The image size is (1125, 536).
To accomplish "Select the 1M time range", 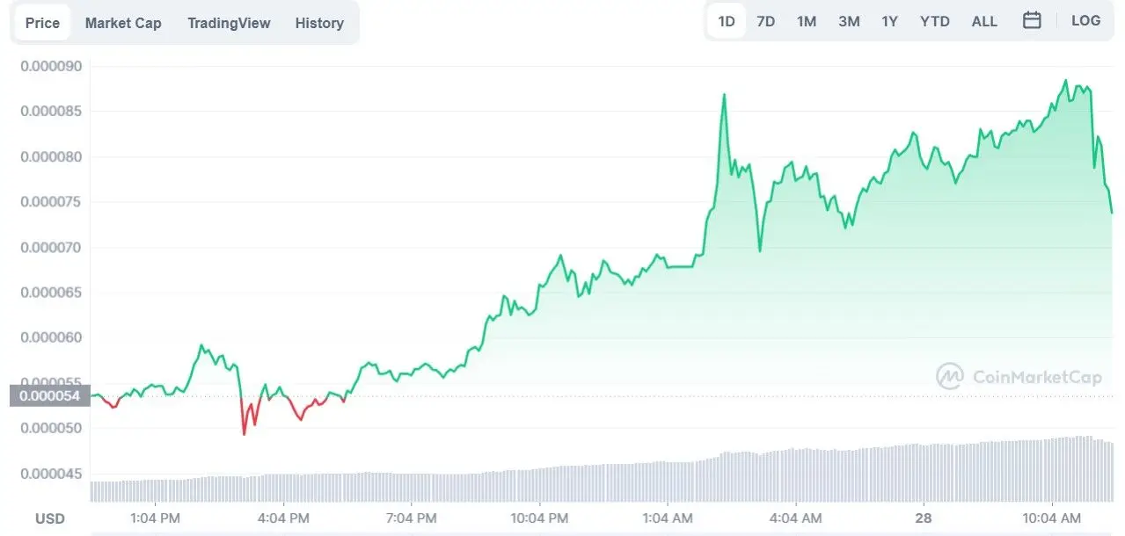I will coord(807,21).
